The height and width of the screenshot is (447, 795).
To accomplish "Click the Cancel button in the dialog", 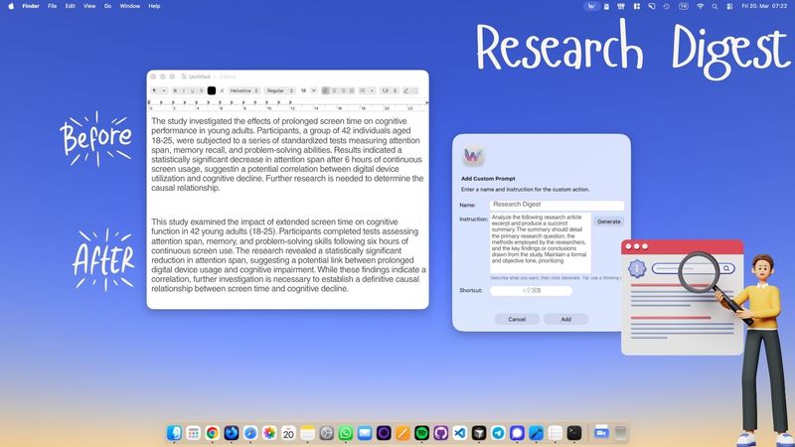I will [517, 319].
